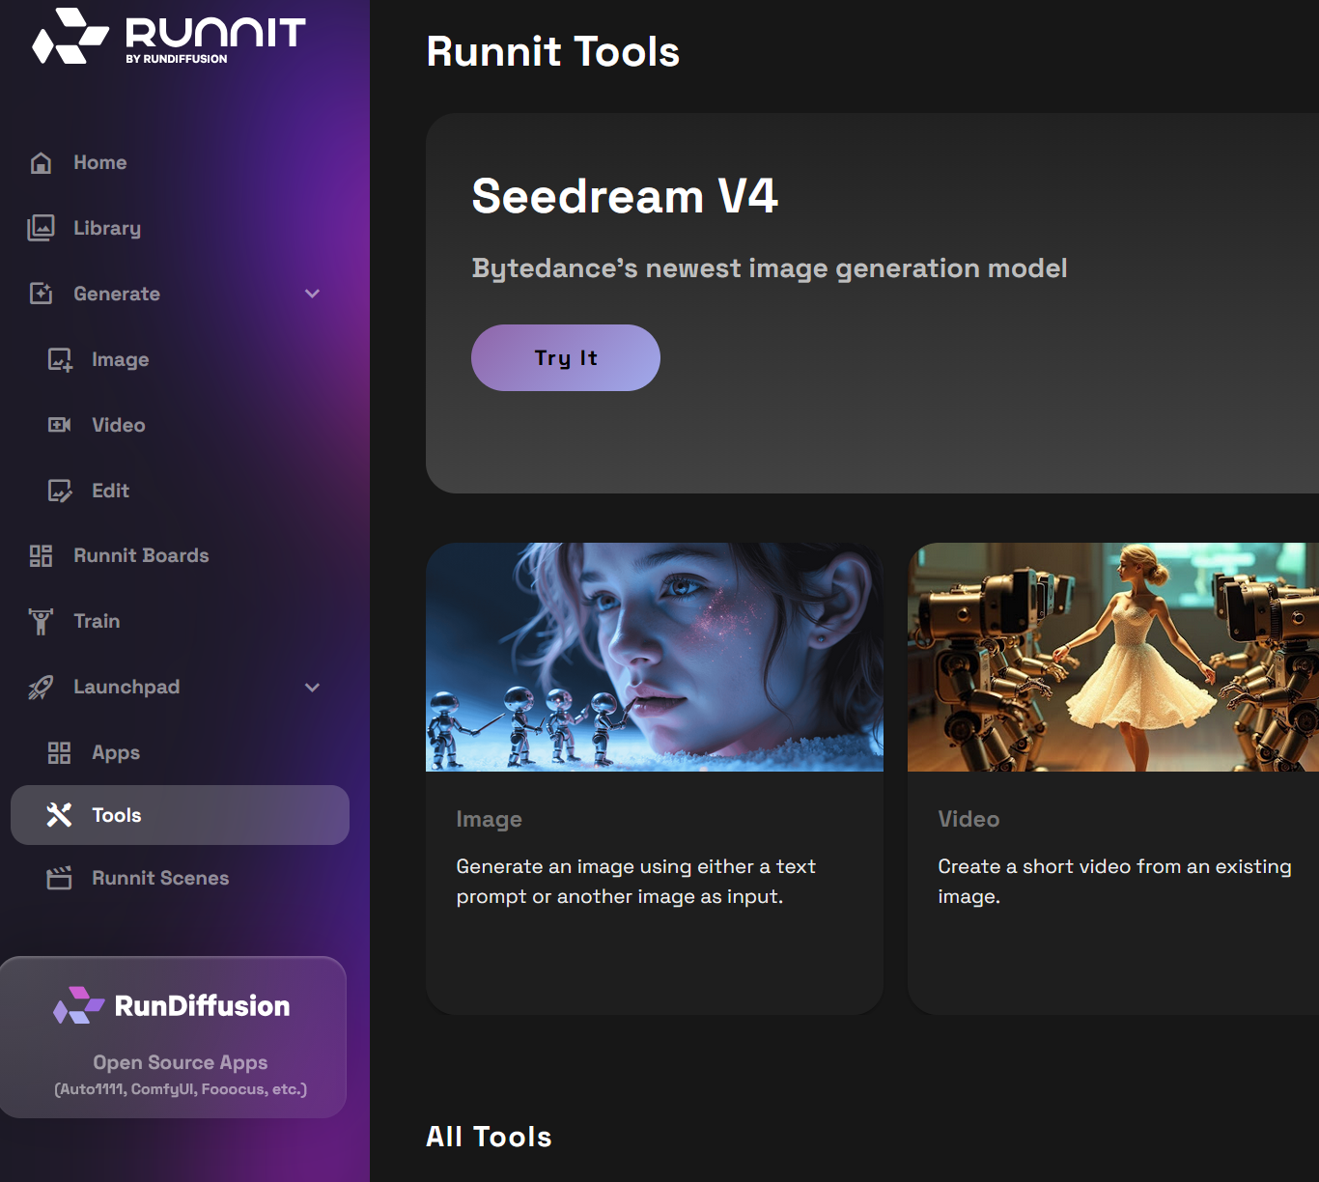Viewport: 1319px width, 1182px height.
Task: Click the Launchpad rocket icon
Action: coord(41,687)
